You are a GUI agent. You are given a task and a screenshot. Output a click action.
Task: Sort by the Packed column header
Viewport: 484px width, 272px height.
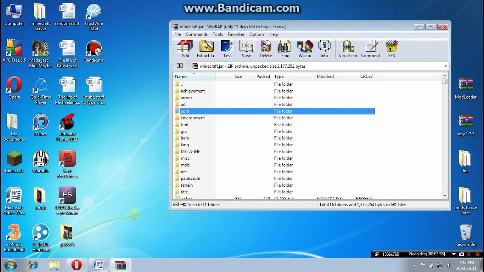click(x=258, y=76)
